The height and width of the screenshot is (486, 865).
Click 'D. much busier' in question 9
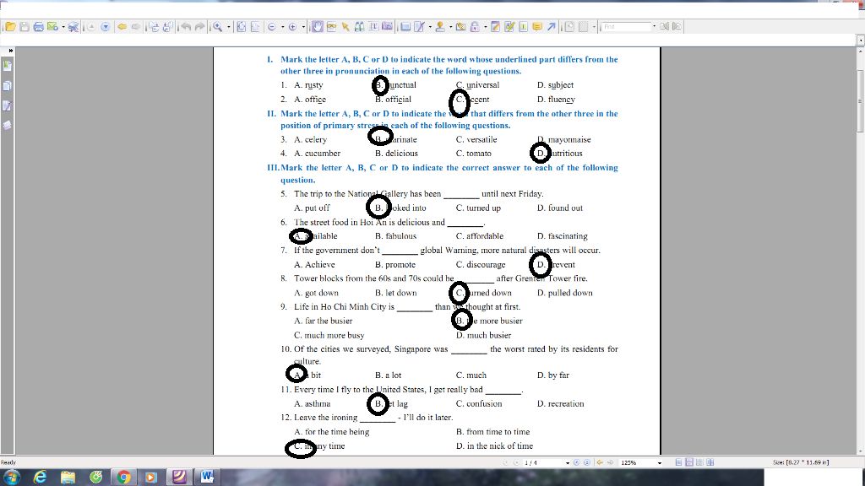tap(483, 335)
